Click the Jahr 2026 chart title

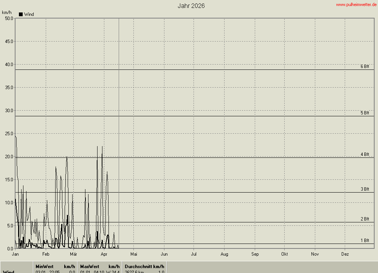click(191, 6)
